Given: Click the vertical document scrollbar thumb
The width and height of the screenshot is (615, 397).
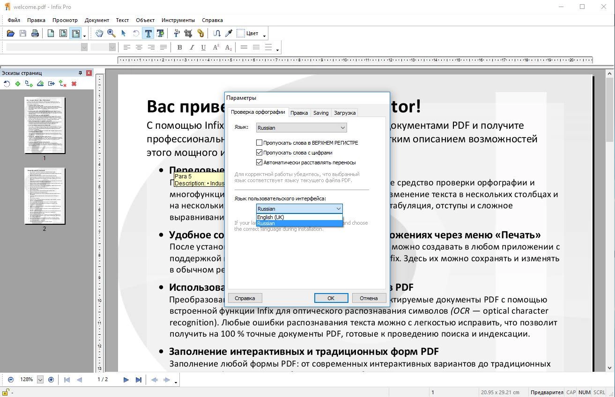Looking at the screenshot, I should click(x=609, y=110).
